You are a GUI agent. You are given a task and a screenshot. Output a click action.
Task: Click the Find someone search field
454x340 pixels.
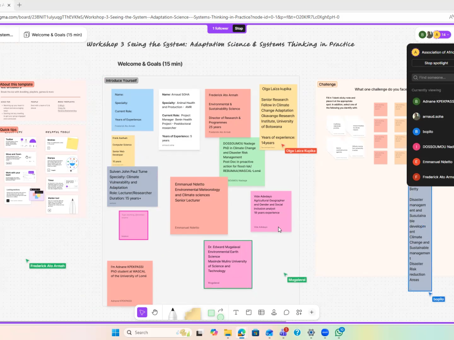pos(435,77)
